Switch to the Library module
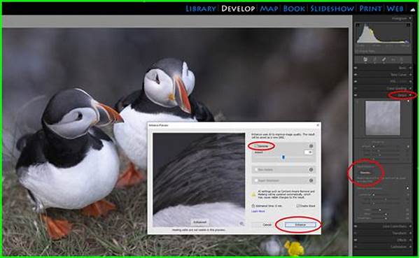 tap(201, 8)
